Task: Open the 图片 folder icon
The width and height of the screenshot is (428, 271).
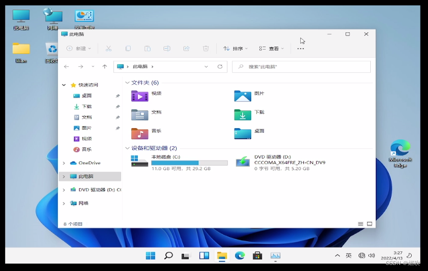Action: tap(243, 96)
